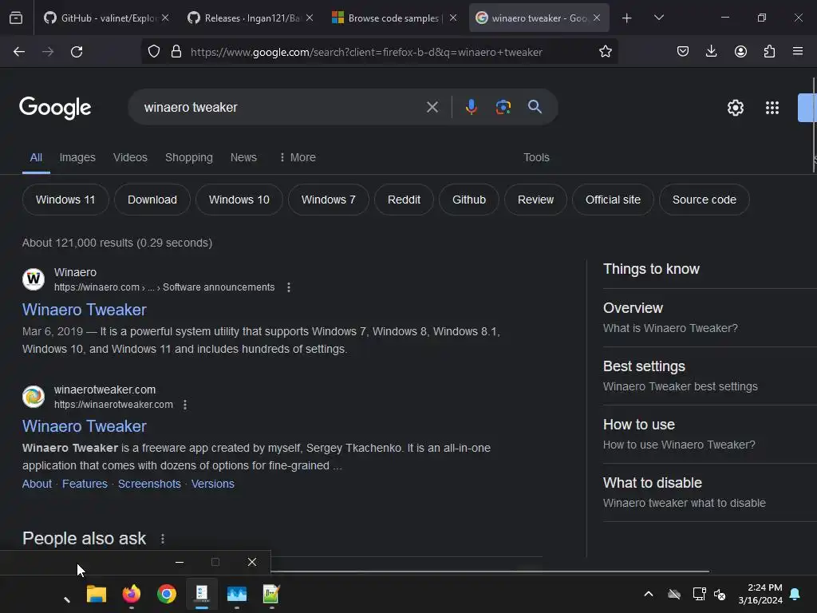Open the search Tools options
Screen dimensions: 817x613
(536, 157)
